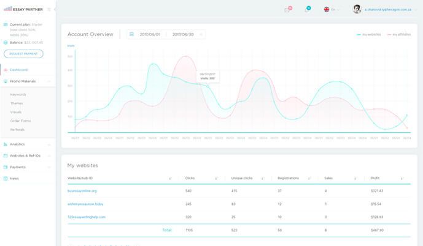Viewport: 423px width, 246px height.
Task: Click the date range calendar icon
Action: coord(131,34)
